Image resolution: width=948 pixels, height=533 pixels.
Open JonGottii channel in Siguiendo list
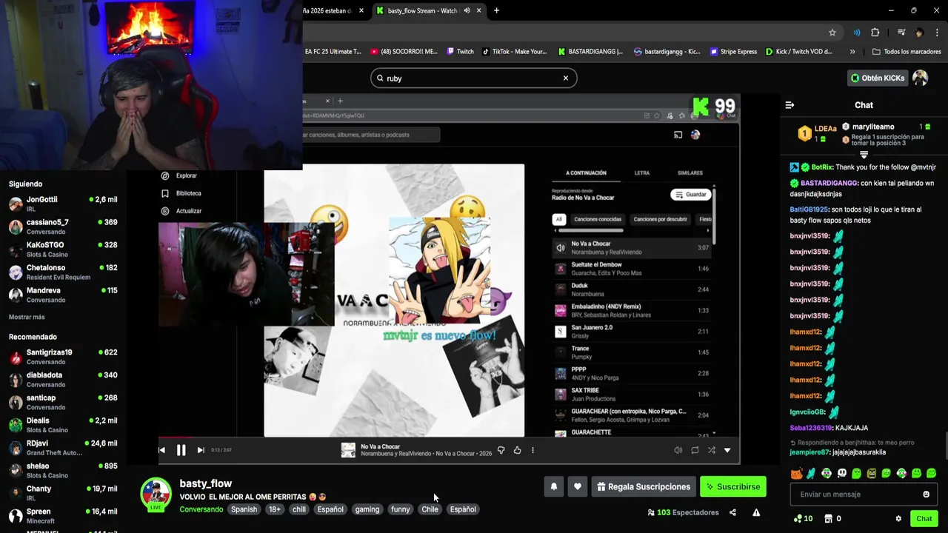point(63,204)
